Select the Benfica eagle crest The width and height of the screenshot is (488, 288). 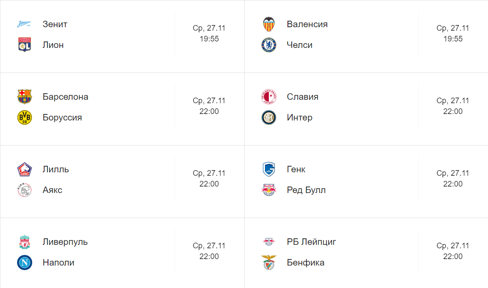point(268,262)
